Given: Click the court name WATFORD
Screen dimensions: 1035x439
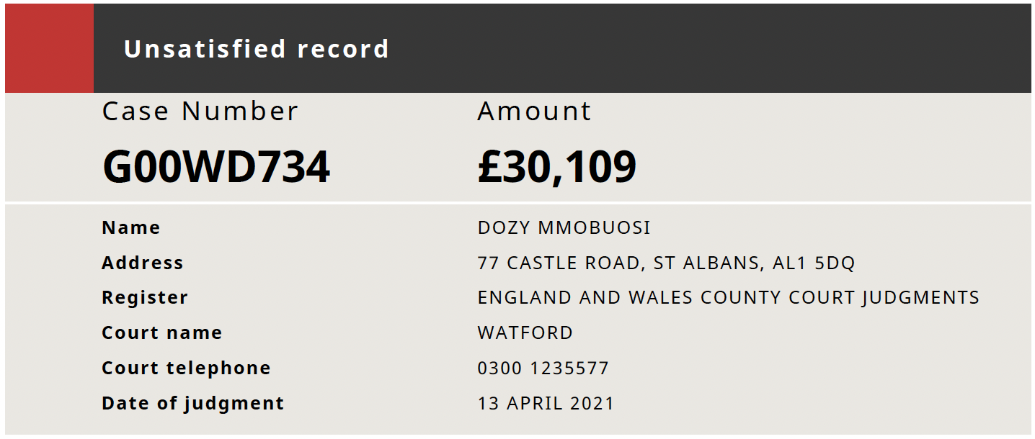Looking at the screenshot, I should pos(525,333).
